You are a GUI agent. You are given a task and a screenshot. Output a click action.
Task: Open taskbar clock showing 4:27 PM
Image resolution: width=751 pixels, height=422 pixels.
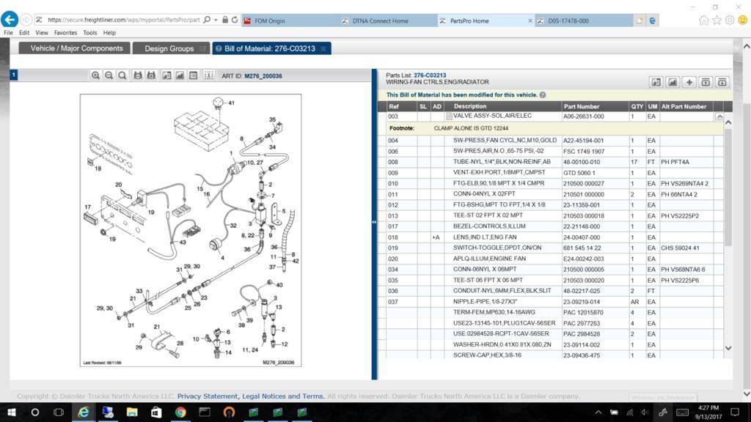[x=708, y=412]
